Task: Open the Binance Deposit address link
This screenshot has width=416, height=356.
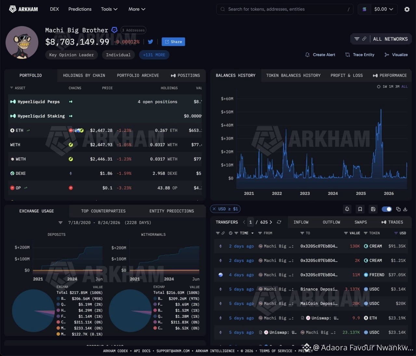Action: (x=319, y=289)
